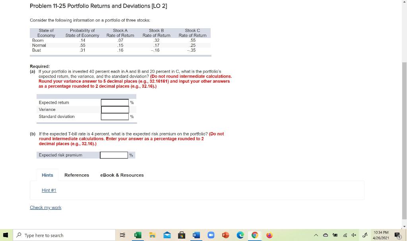Switch to the References tab
The width and height of the screenshot is (407, 241).
[77, 175]
